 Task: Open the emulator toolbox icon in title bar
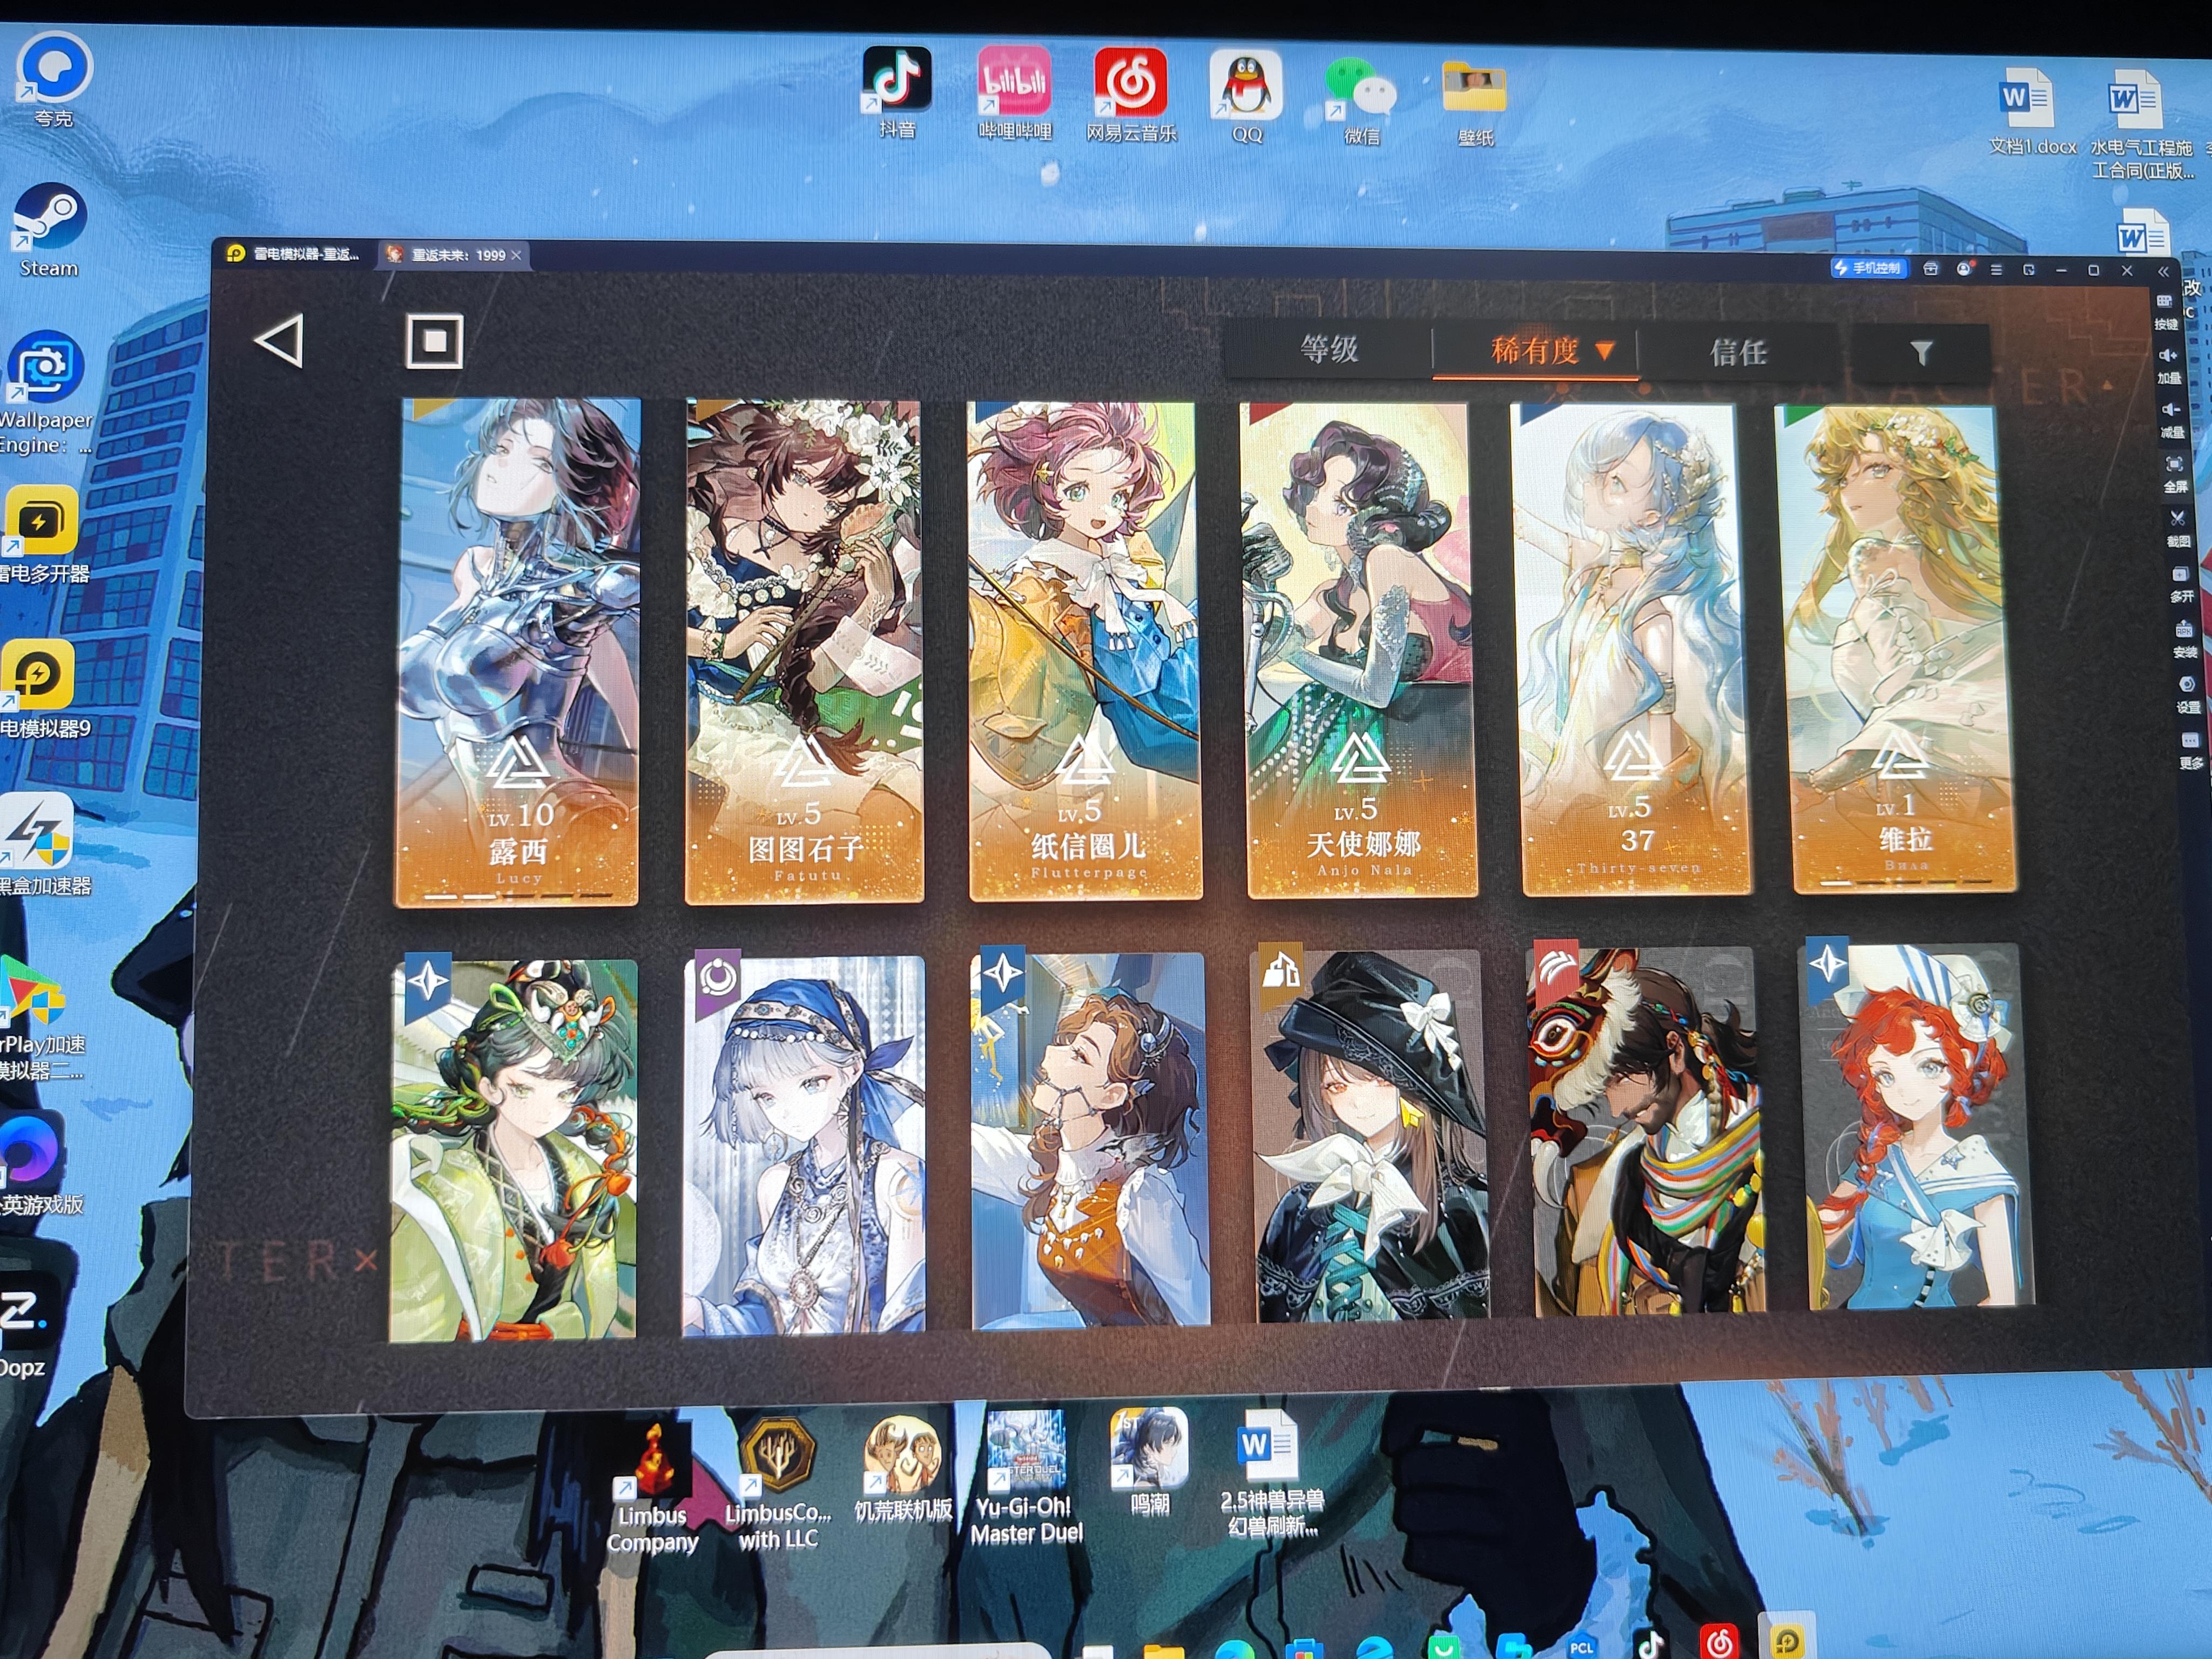[x=1931, y=269]
